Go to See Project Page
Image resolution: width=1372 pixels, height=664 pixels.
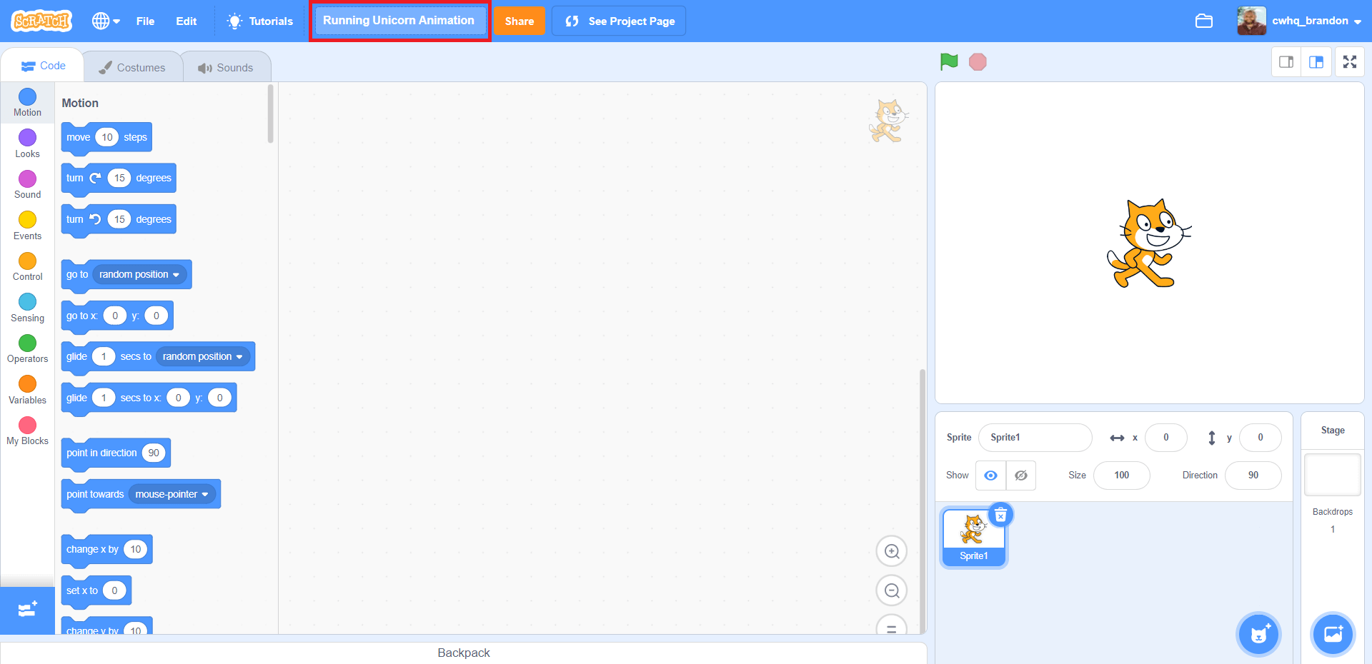coord(618,21)
